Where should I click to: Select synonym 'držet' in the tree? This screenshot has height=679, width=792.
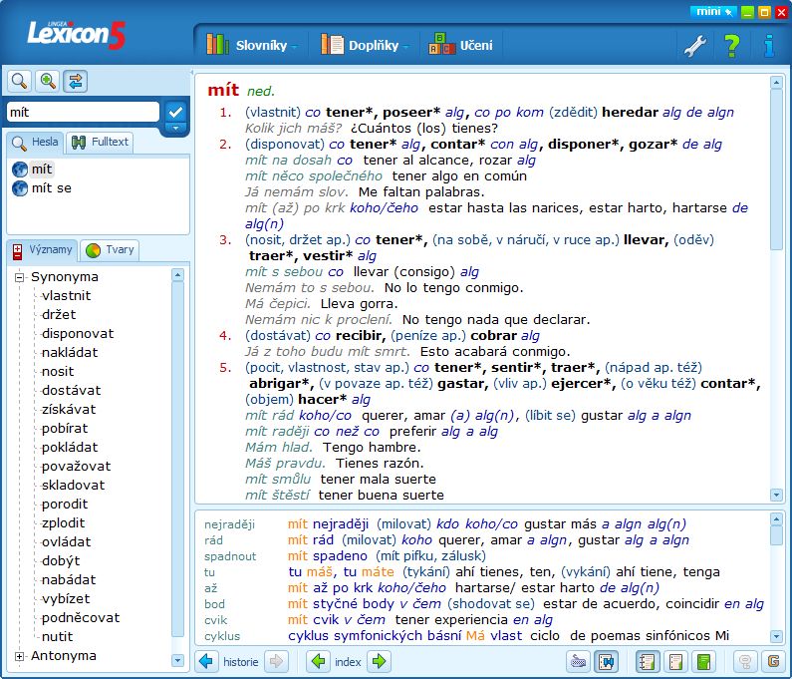[x=59, y=314]
